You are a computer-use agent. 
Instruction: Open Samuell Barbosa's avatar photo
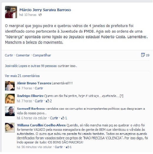click(x=10, y=111)
